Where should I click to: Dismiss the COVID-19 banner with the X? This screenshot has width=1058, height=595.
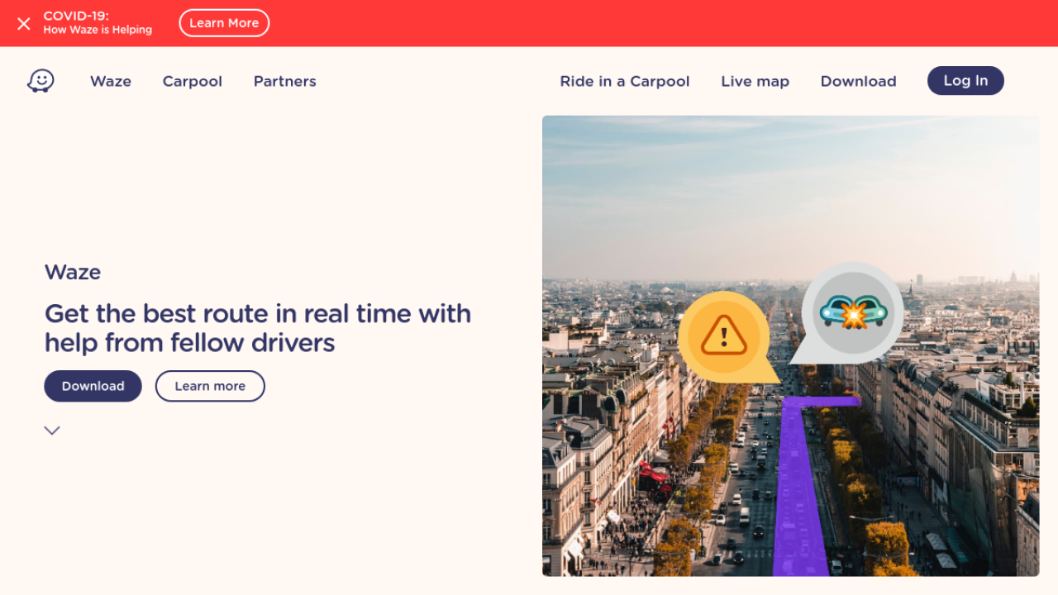click(x=24, y=23)
